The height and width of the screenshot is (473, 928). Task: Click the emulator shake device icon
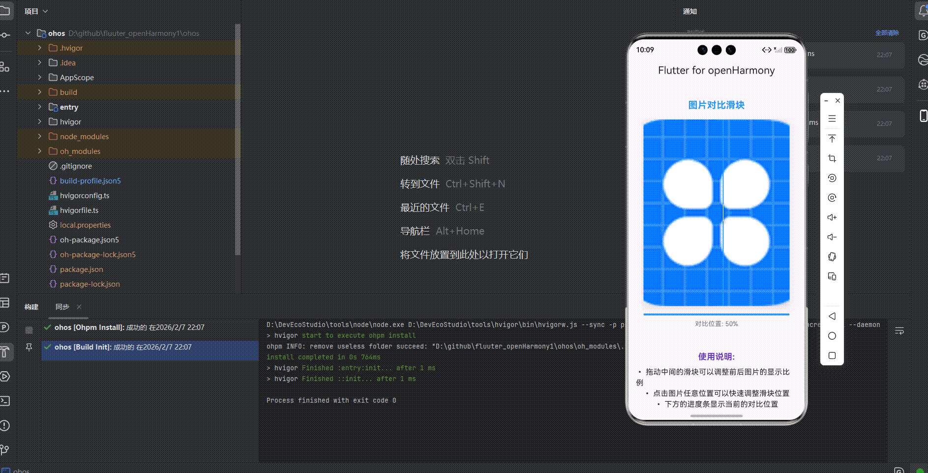coord(832,257)
